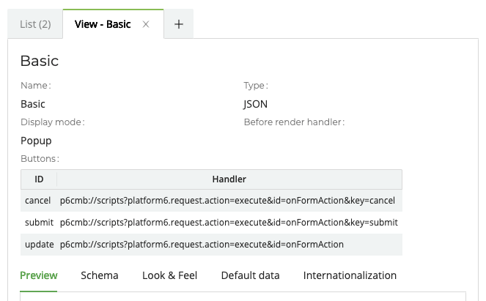Click the ID column header

[39, 179]
